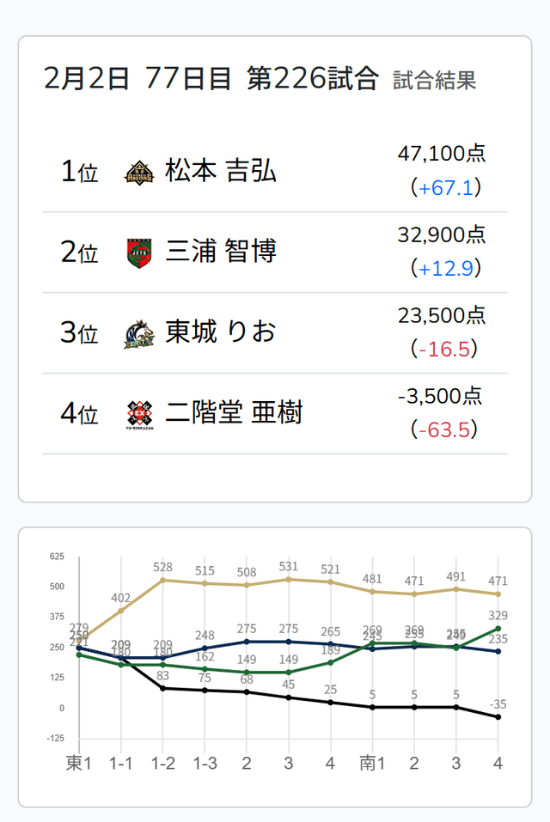Select player name 松本 吉弘
This screenshot has width=550, height=822.
coord(220,171)
